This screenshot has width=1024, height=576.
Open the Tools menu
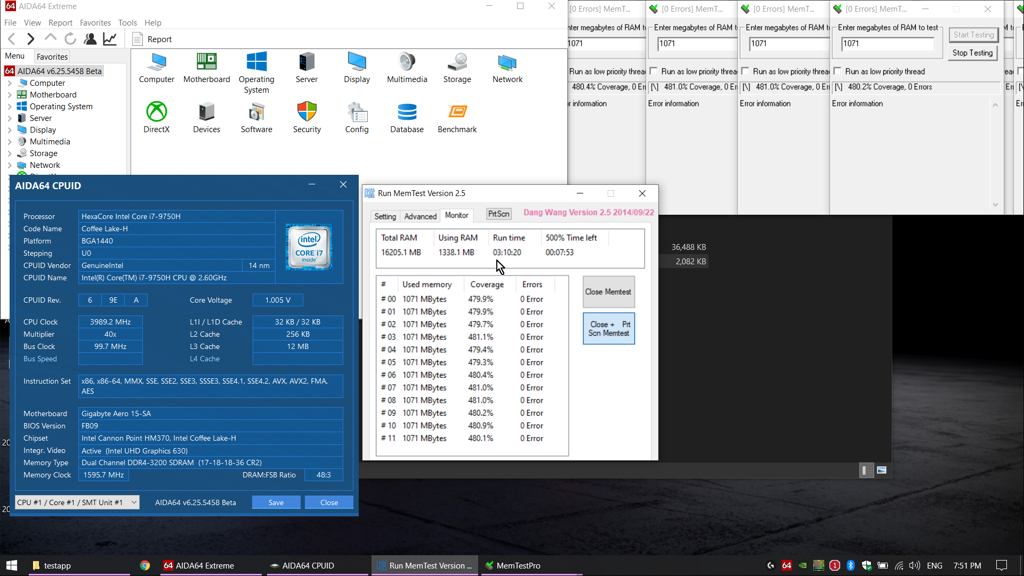click(127, 22)
